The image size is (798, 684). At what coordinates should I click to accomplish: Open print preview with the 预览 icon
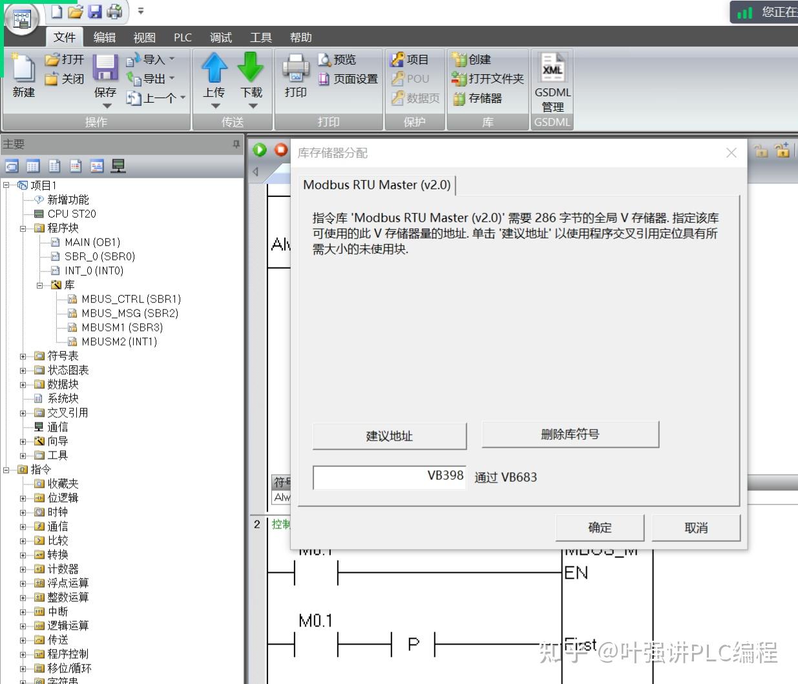338,59
